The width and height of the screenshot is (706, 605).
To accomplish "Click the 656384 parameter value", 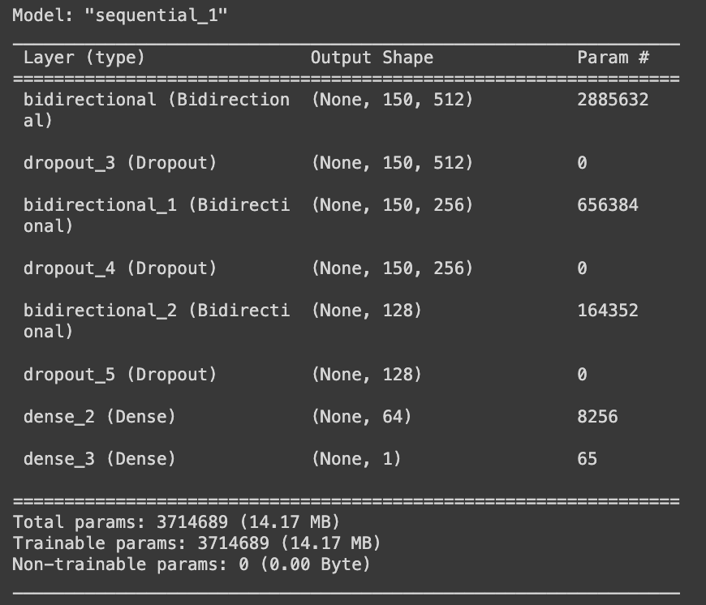I will tap(607, 205).
